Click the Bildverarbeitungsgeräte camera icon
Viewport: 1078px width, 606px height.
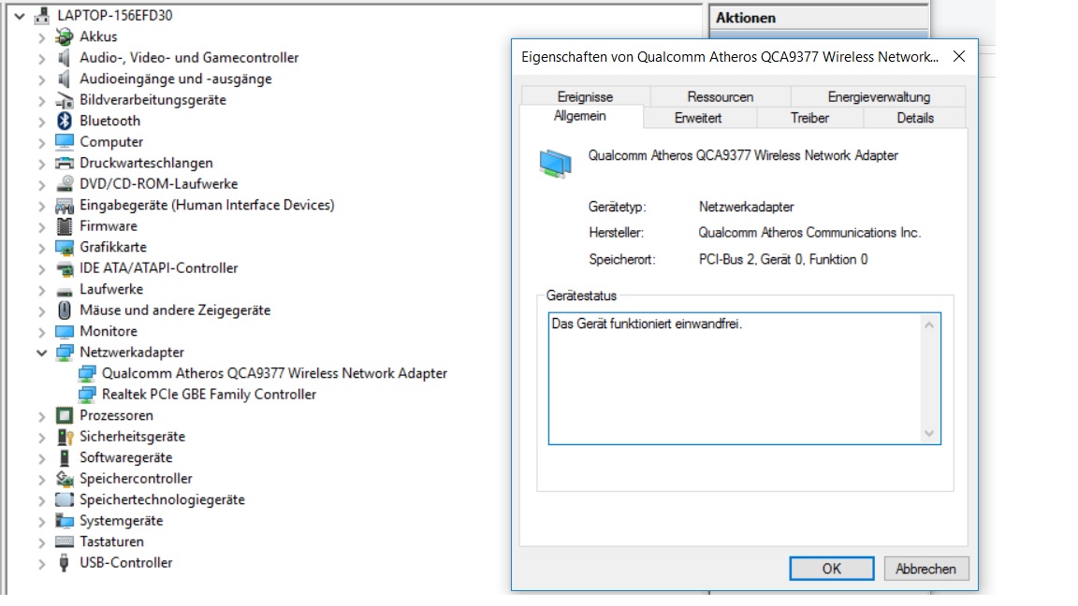[x=64, y=100]
